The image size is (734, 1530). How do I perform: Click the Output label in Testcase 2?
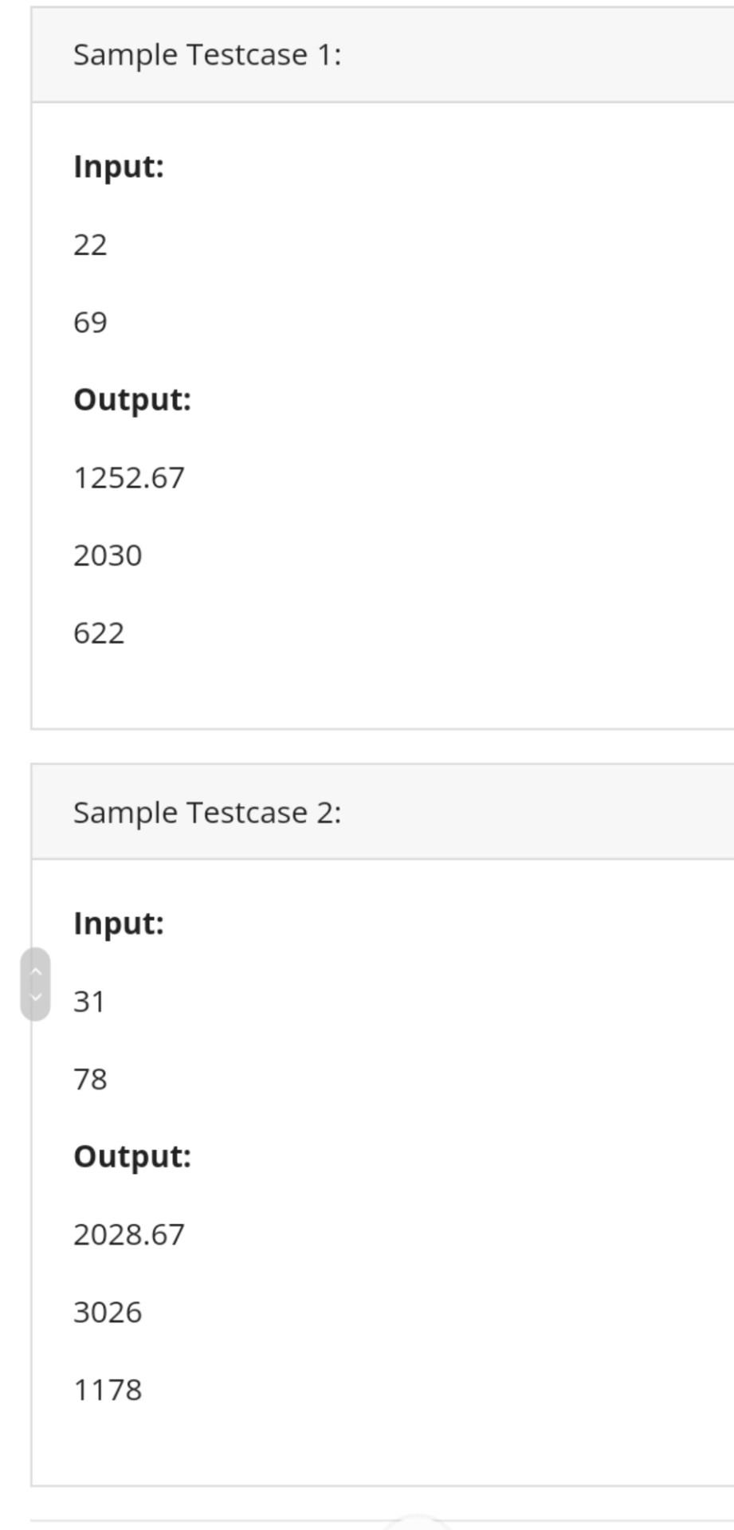132,1156
